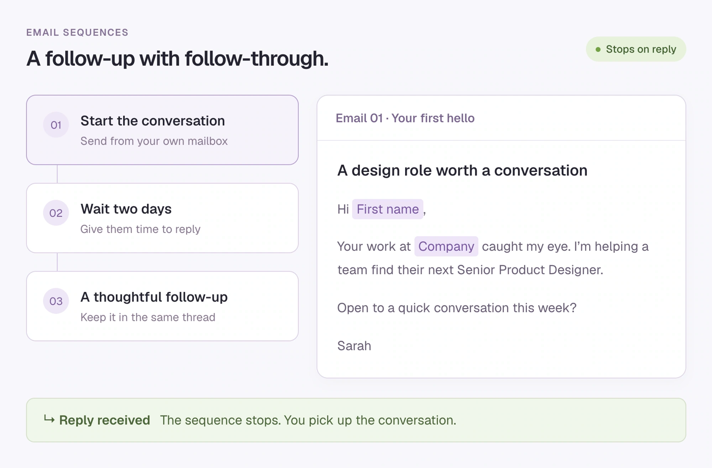Click 'team find their next Senior Product Designer.' line
Screen dimensions: 712x468
tap(470, 270)
